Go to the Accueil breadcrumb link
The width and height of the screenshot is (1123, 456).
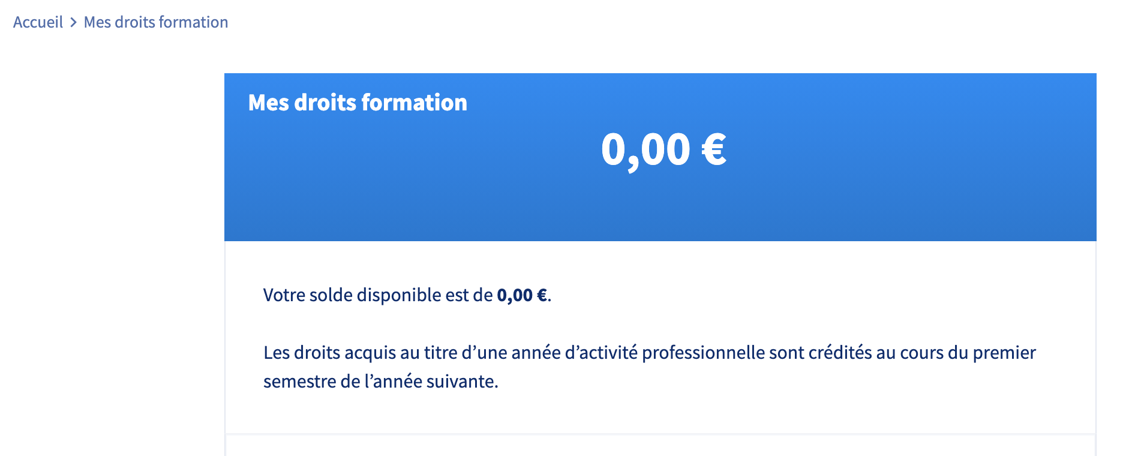(x=38, y=22)
